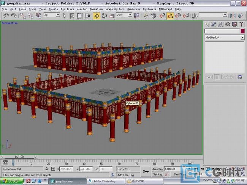Pick the Select Object arrow tool
Viewport: 247px width, 185px height.
[64, 16]
